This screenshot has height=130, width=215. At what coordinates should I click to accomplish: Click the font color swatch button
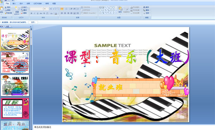(x=56, y=13)
